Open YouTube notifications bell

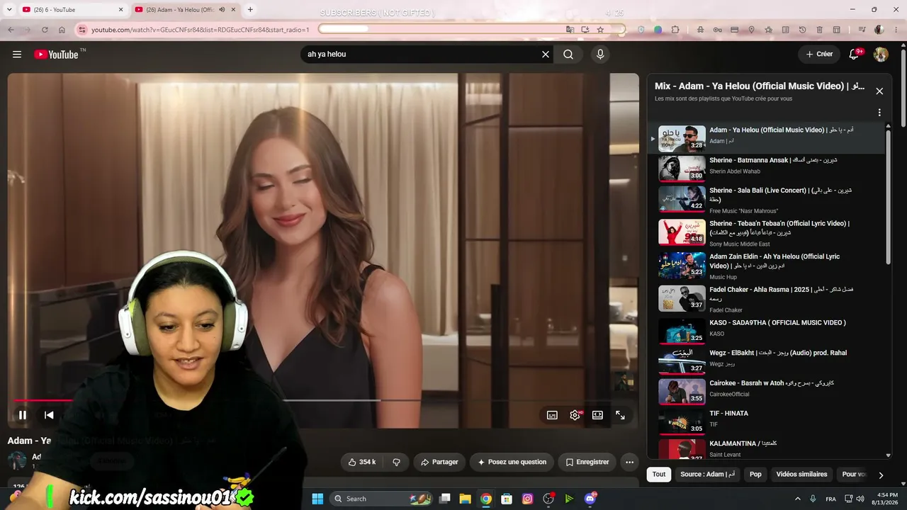[x=855, y=55]
